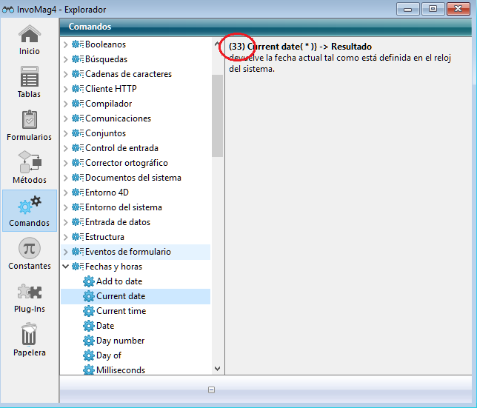The width and height of the screenshot is (477, 408).
Task: Expand the Cliente HTTP command group
Action: pos(66,89)
